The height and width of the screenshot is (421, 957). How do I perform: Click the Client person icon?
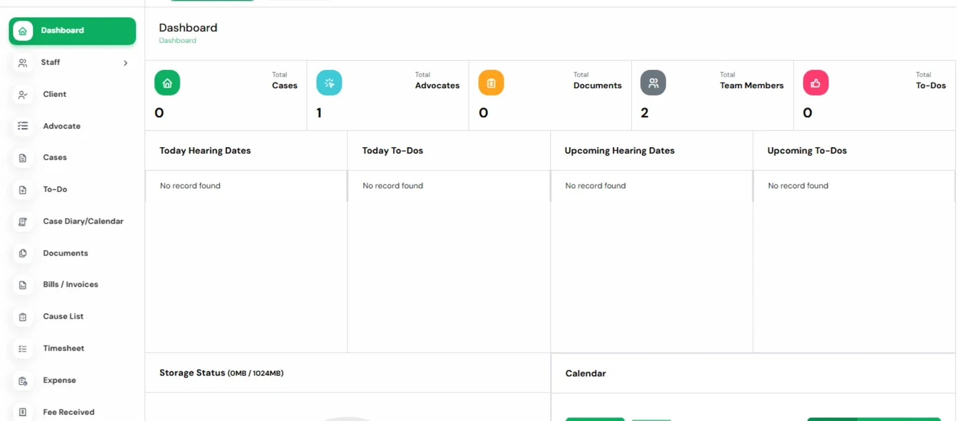pos(23,94)
